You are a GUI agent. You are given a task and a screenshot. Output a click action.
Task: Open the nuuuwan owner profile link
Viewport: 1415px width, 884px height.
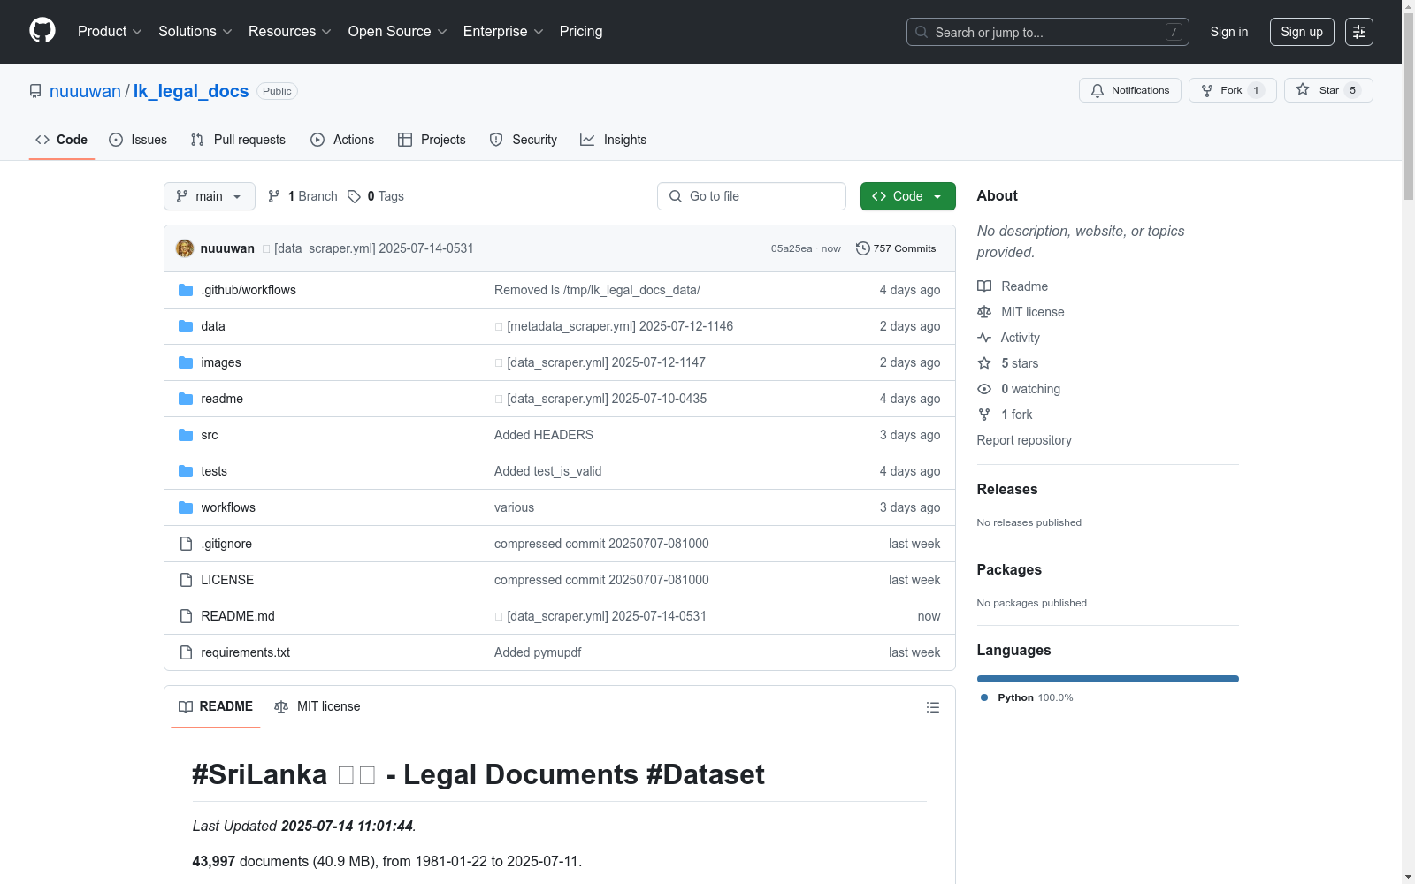coord(85,91)
